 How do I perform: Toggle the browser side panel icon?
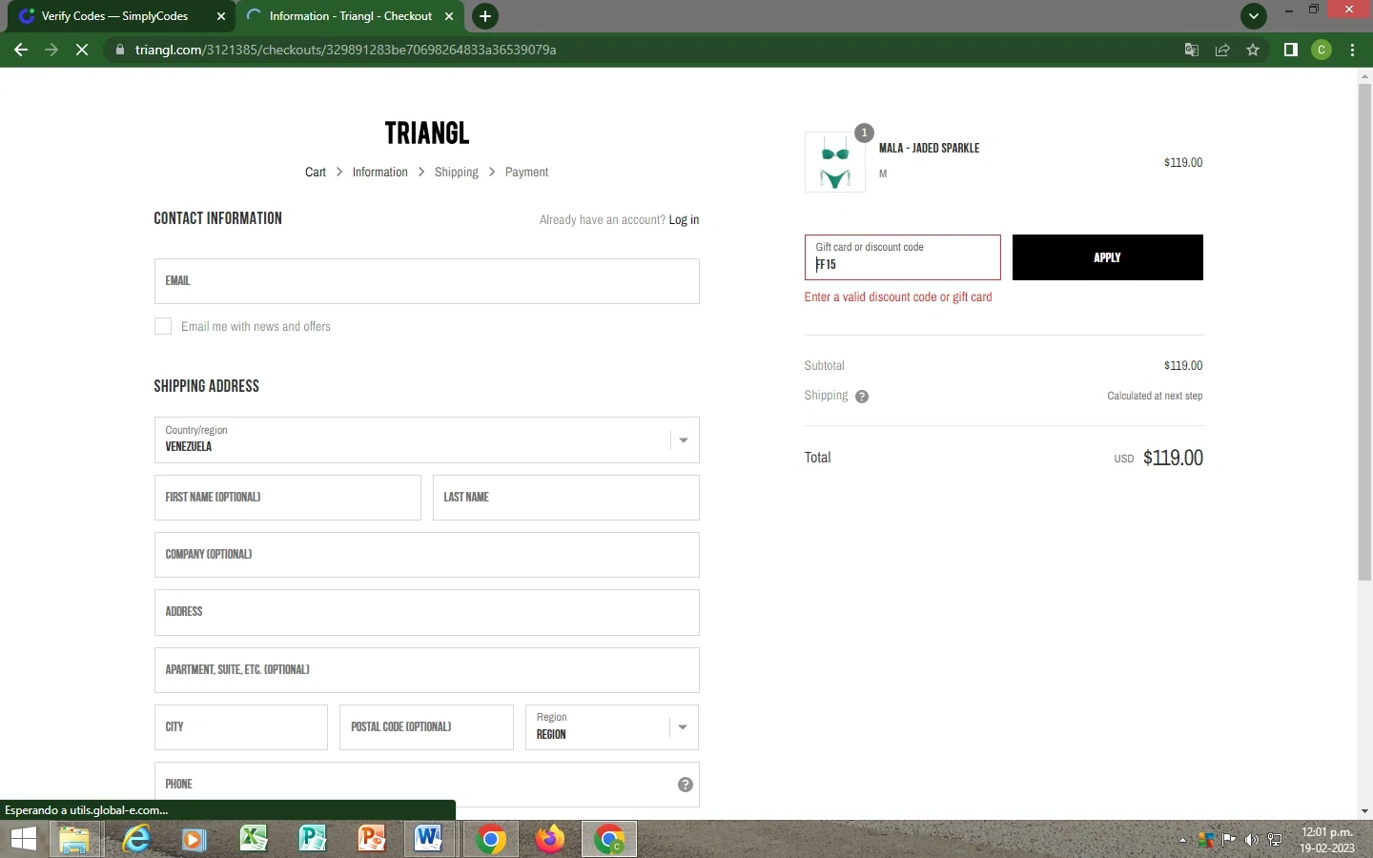1291,50
